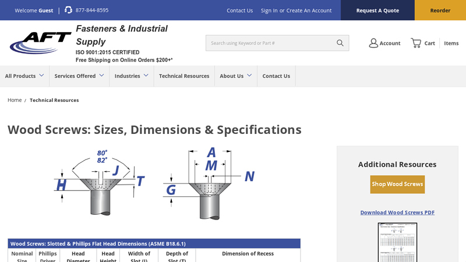Click Create An Account link

coord(309,10)
